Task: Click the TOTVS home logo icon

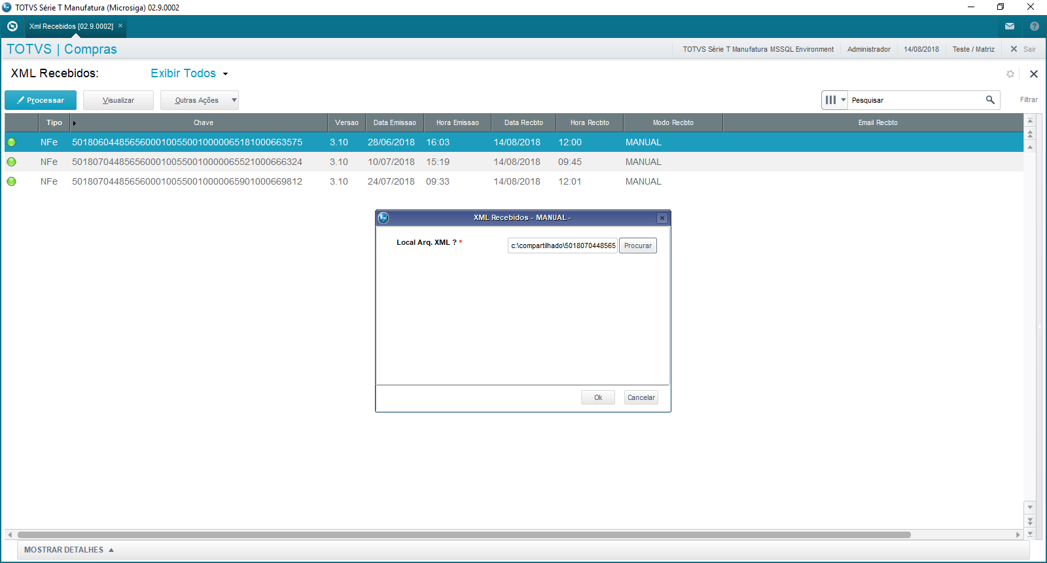Action: click(x=12, y=26)
